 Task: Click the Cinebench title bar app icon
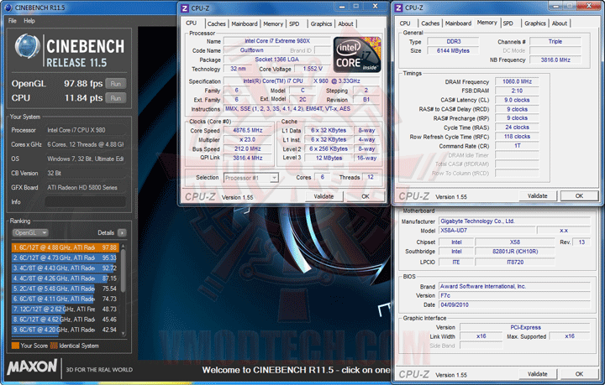(x=8, y=8)
